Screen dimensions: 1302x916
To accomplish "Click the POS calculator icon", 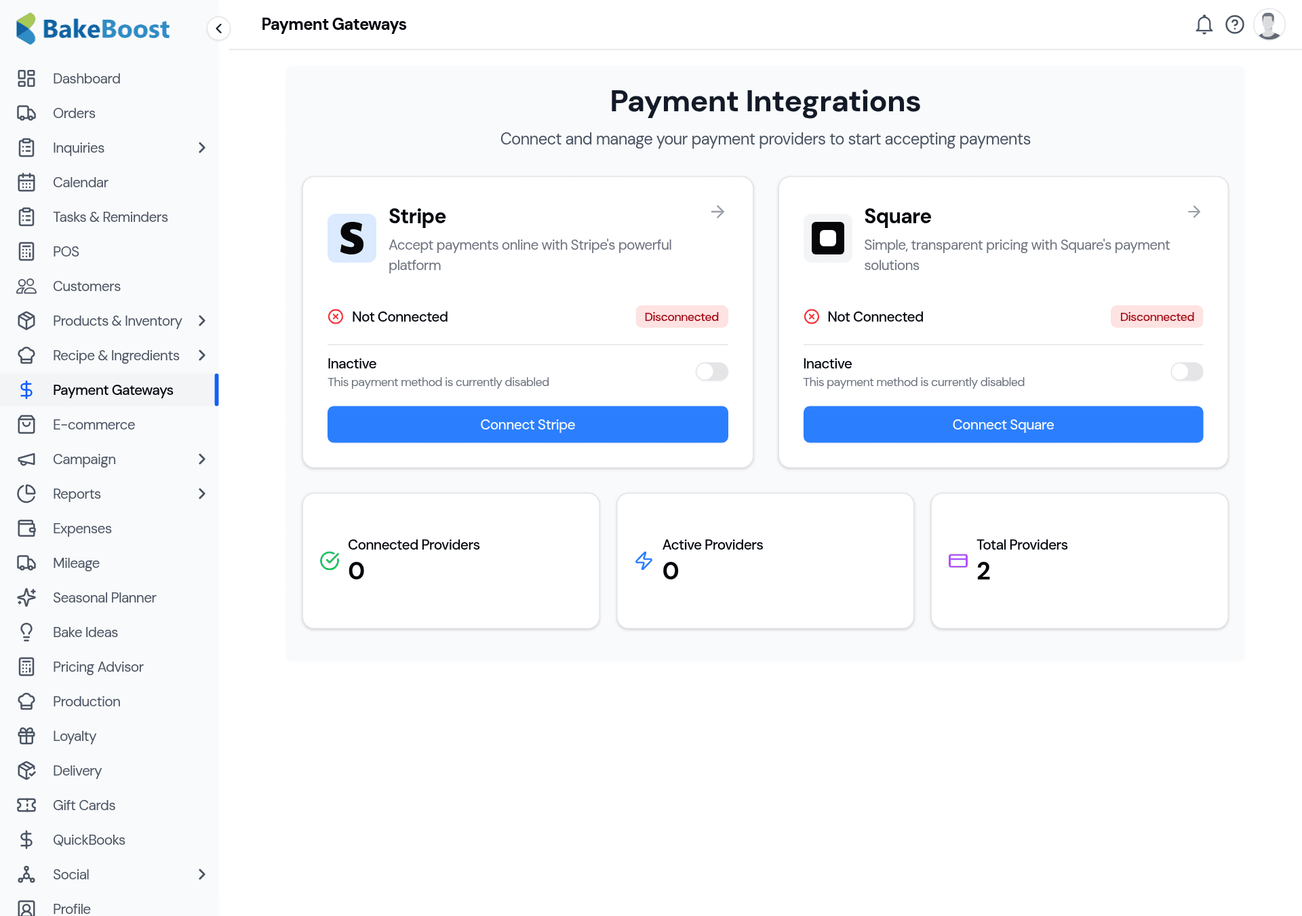I will tap(26, 252).
